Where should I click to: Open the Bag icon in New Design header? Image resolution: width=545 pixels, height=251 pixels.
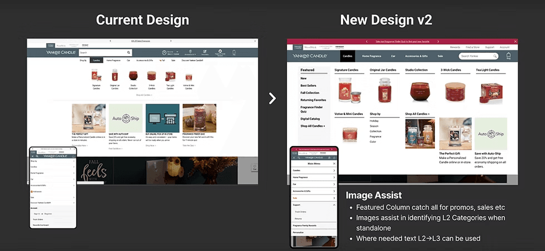(509, 56)
